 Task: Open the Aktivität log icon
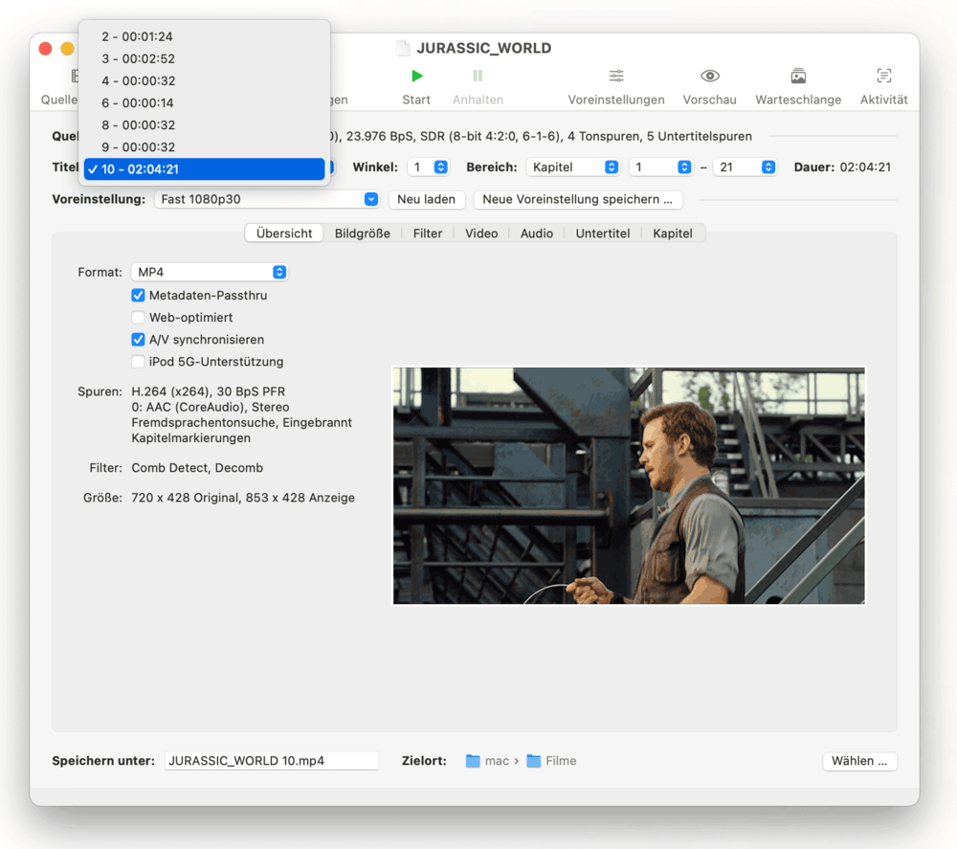(x=883, y=77)
